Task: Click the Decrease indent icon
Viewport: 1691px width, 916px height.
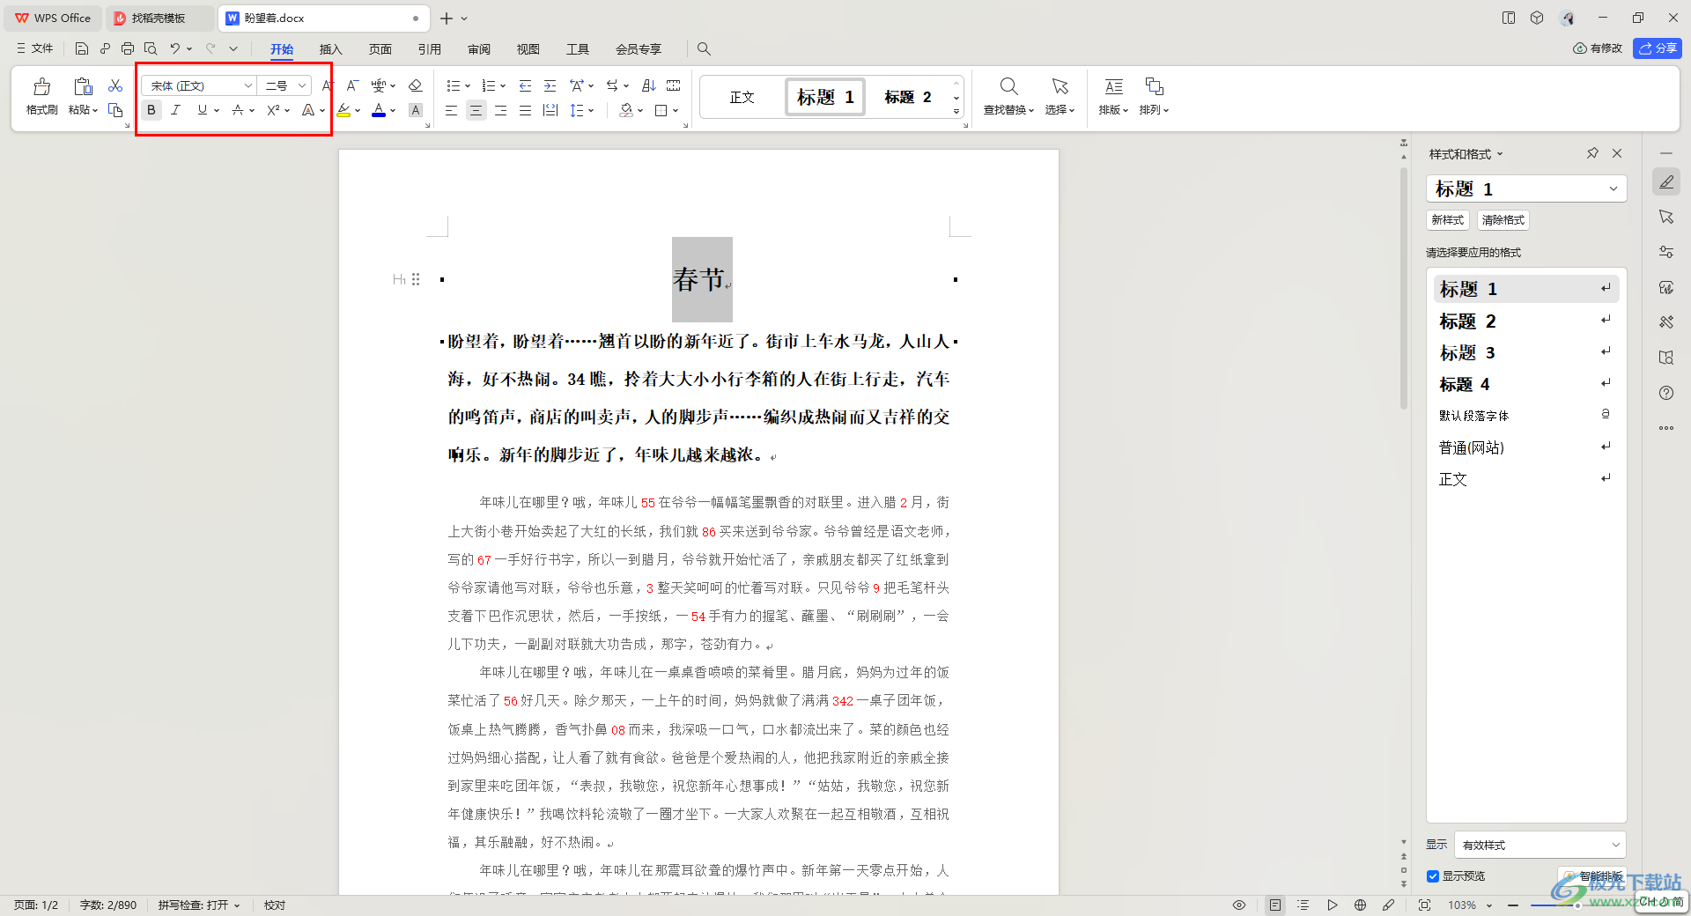Action: tap(525, 85)
